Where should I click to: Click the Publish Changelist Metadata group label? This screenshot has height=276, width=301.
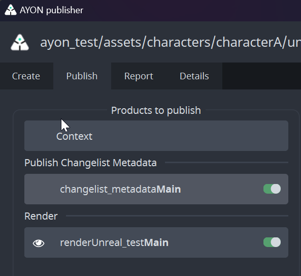coord(90,163)
